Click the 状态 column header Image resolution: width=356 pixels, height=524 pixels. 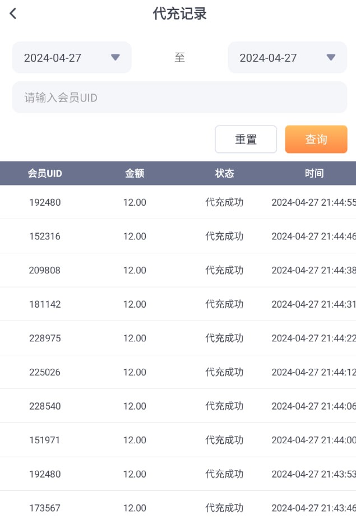click(224, 174)
